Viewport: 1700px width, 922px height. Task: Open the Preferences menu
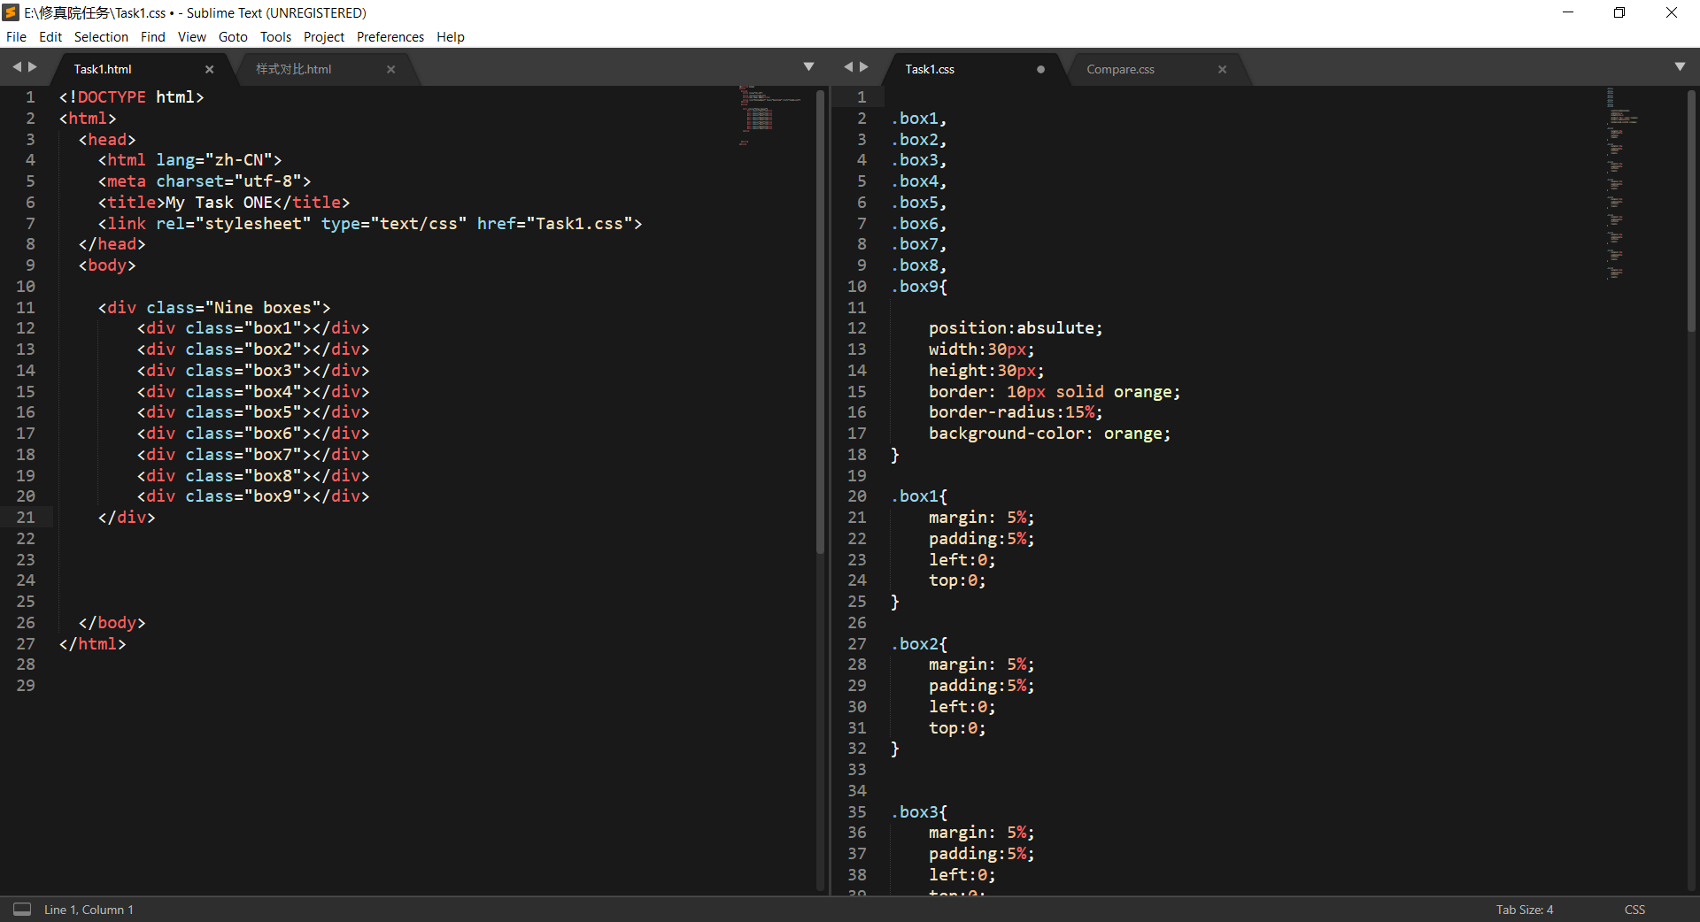390,37
